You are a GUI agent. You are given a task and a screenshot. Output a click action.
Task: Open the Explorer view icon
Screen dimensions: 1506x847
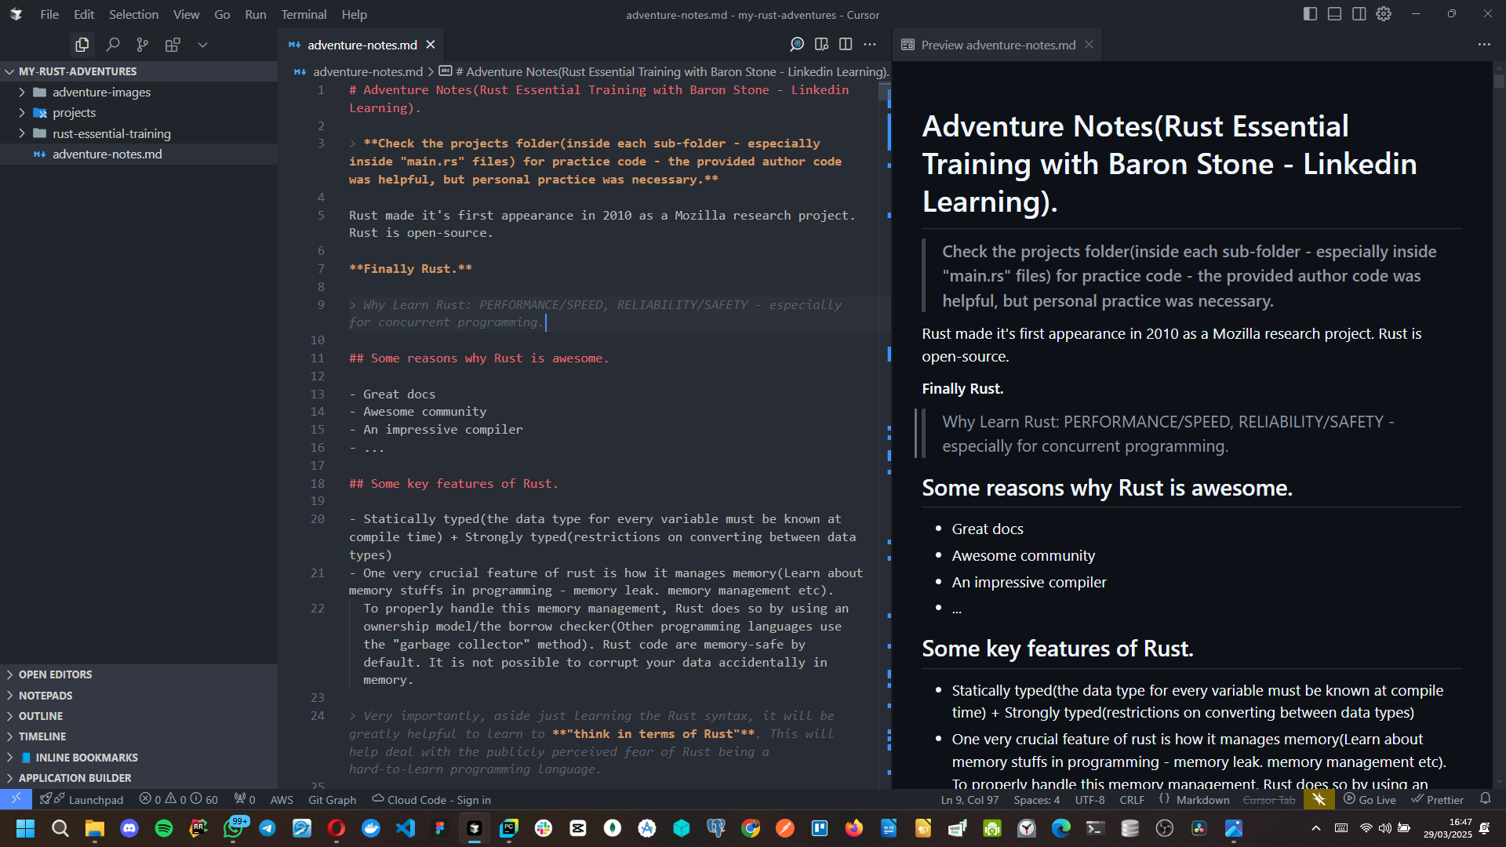pyautogui.click(x=82, y=45)
